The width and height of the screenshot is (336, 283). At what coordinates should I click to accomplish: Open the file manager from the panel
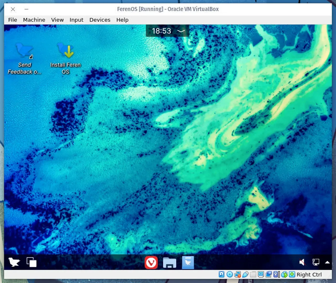pyautogui.click(x=170, y=262)
